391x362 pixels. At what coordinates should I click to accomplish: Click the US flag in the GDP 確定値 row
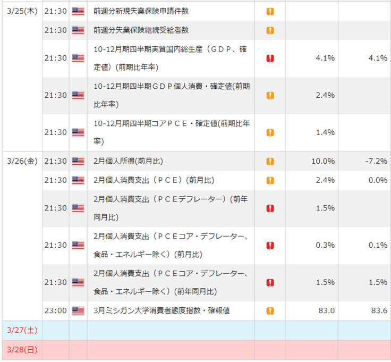click(x=78, y=58)
